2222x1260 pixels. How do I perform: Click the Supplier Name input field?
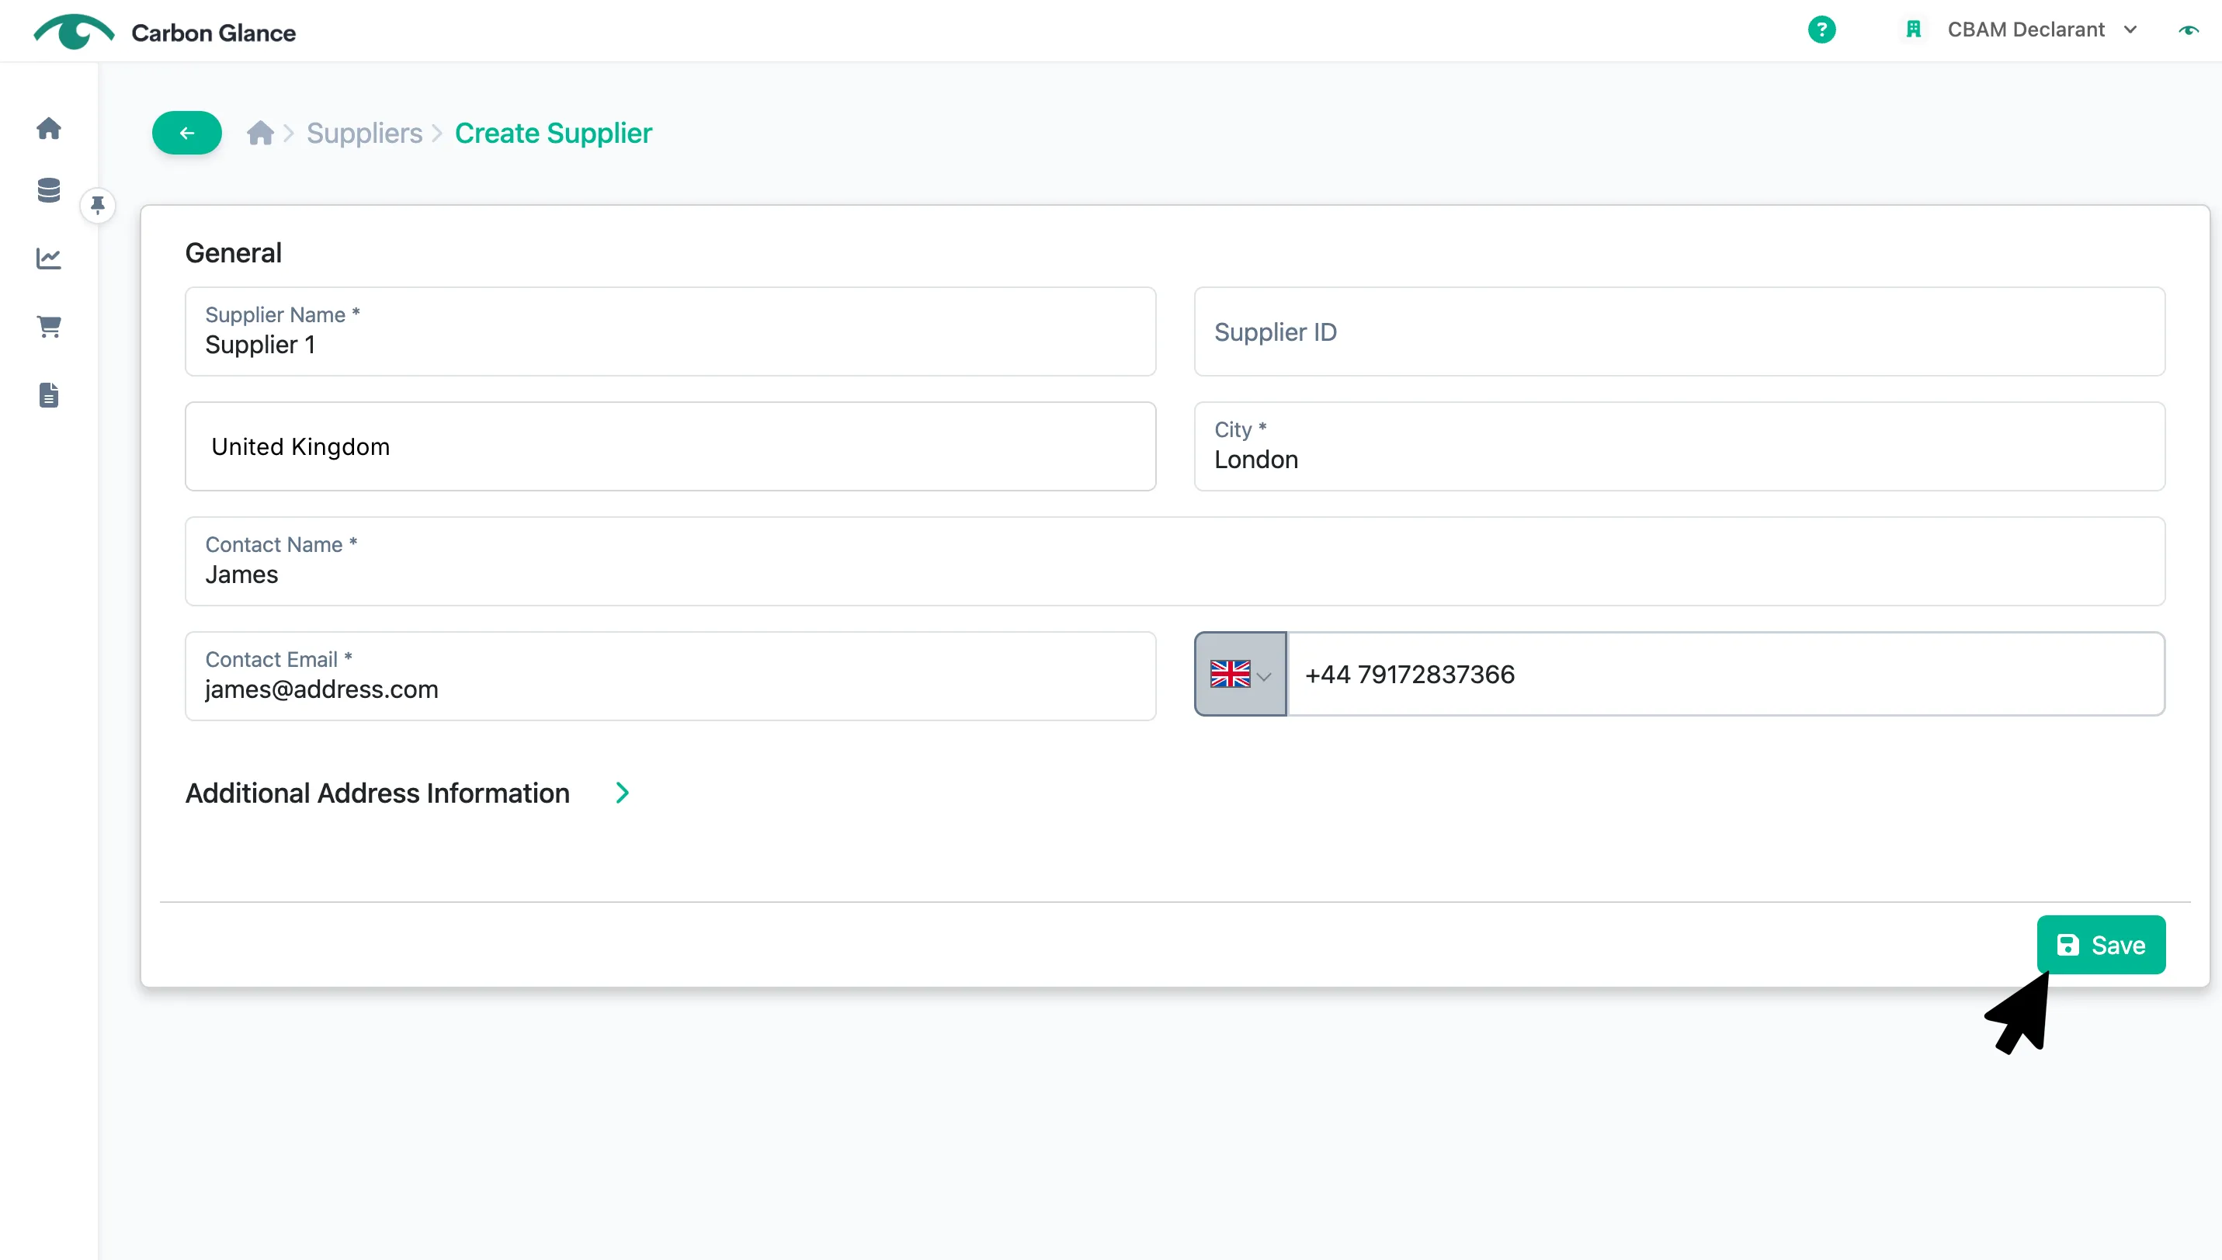(670, 331)
